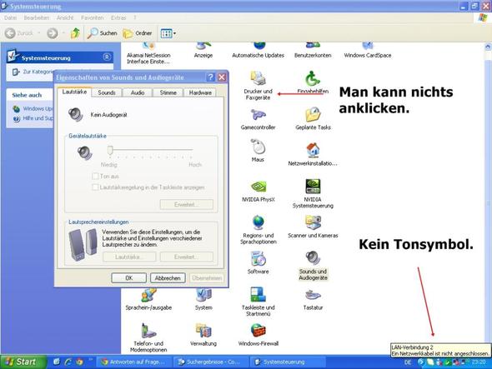492x369 pixels.
Task: Open NVIDIA PhysX icon
Action: pyautogui.click(x=258, y=191)
